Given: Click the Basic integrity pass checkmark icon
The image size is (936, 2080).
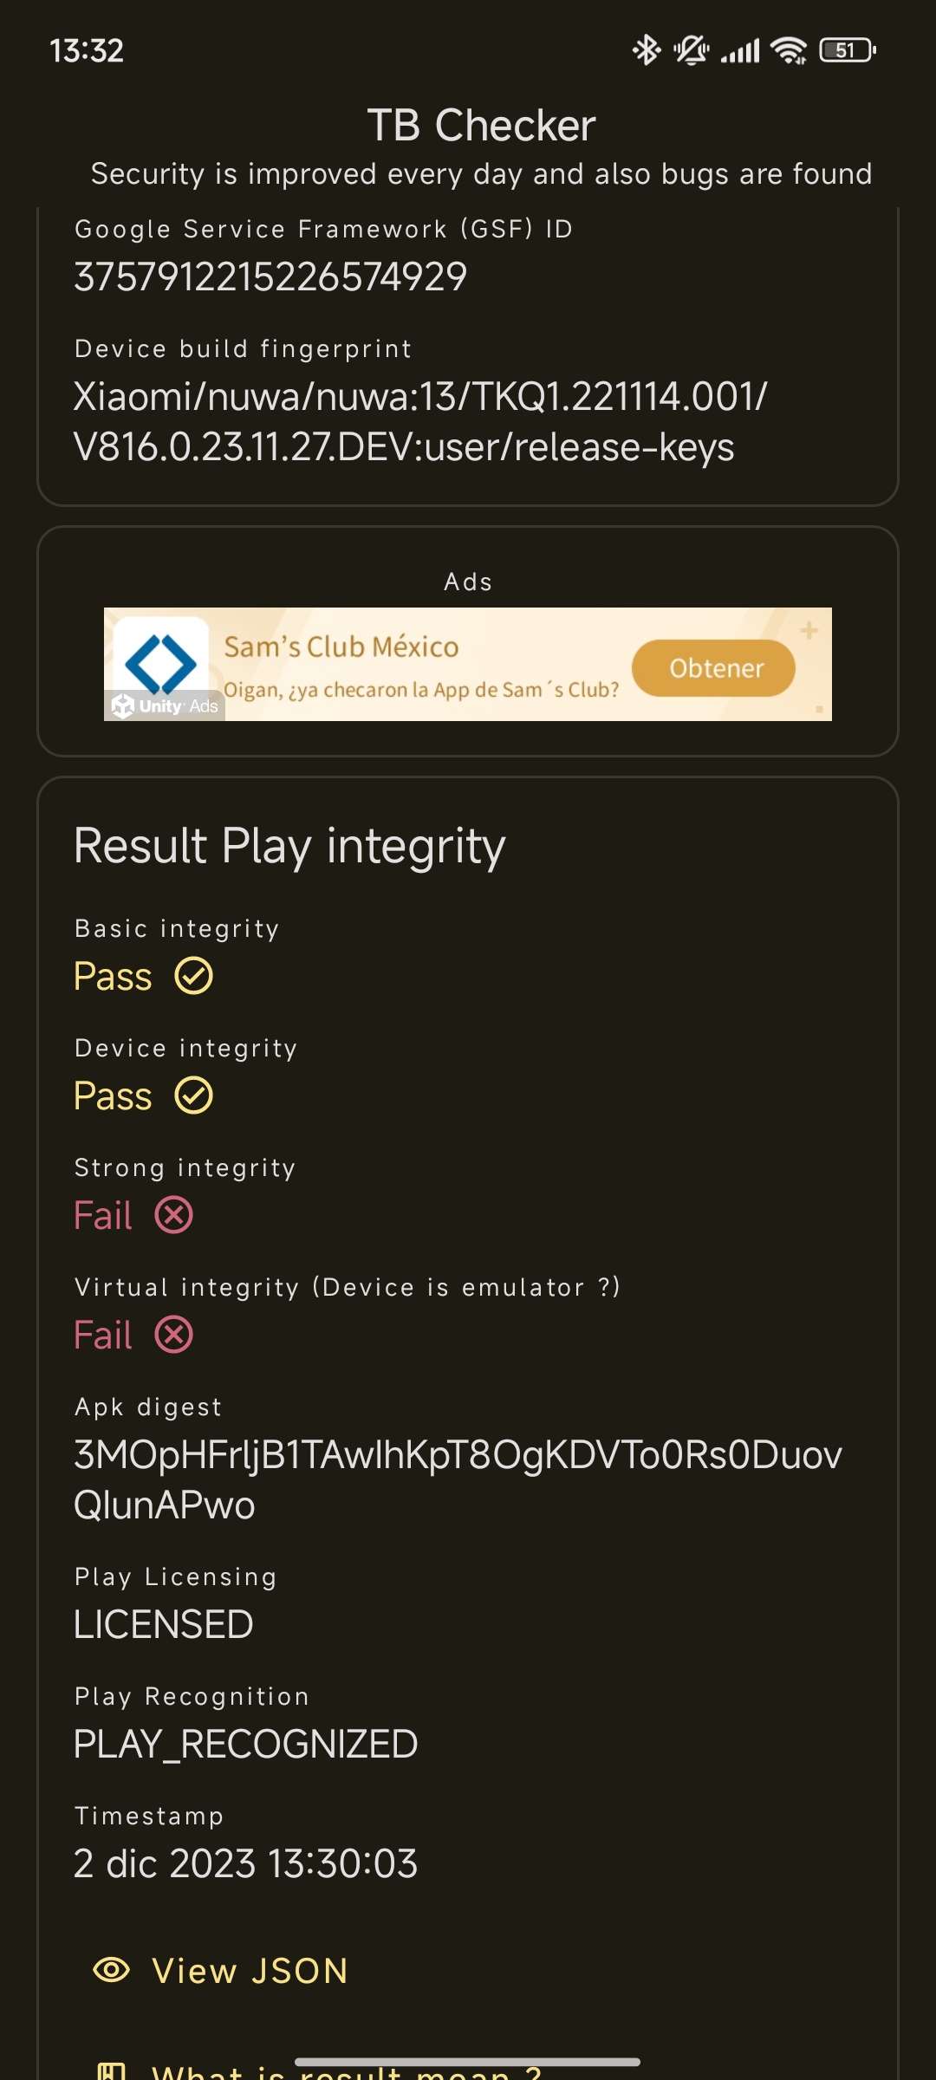Looking at the screenshot, I should tap(194, 976).
